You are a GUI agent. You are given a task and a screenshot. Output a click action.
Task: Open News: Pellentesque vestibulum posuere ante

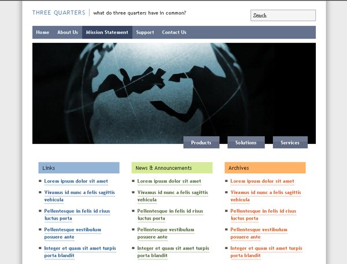166,233
